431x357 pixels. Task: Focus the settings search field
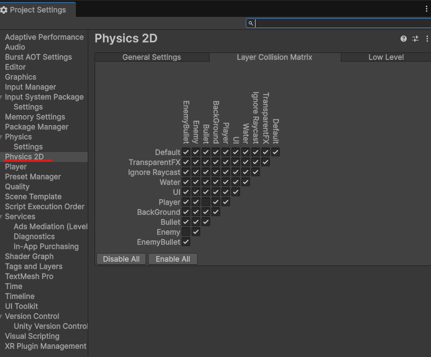point(338,24)
